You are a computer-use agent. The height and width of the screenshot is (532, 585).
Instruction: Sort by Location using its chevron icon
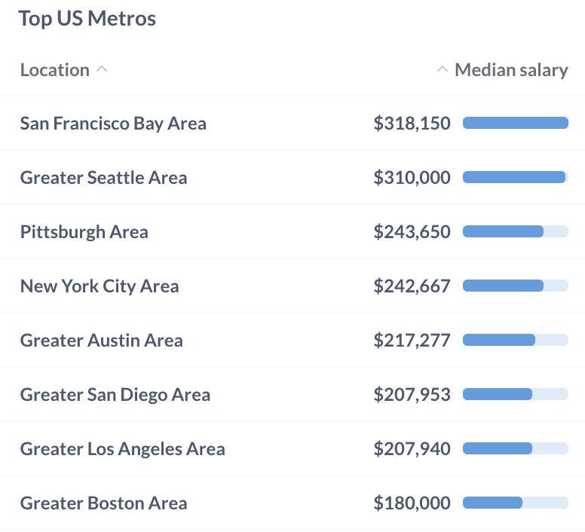(102, 70)
